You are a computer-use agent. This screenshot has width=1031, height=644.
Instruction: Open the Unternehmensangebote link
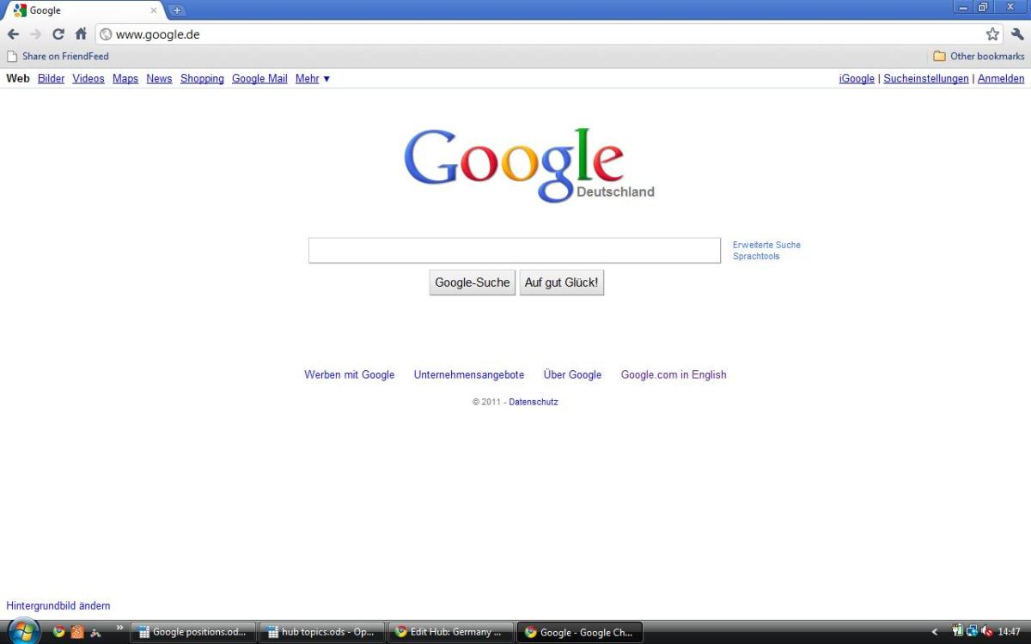469,374
